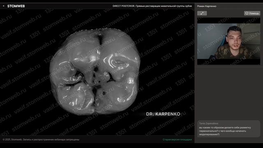Click the webcam video of Роман Карпенко
Viewport: 263px width, 148px height.
[228, 41]
